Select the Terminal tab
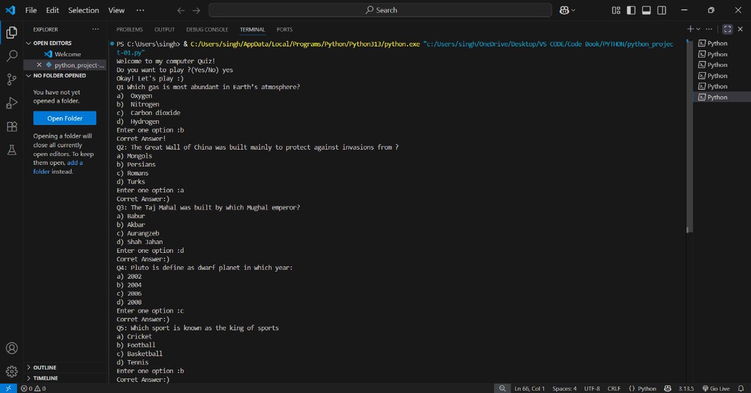The width and height of the screenshot is (751, 393). tap(252, 29)
